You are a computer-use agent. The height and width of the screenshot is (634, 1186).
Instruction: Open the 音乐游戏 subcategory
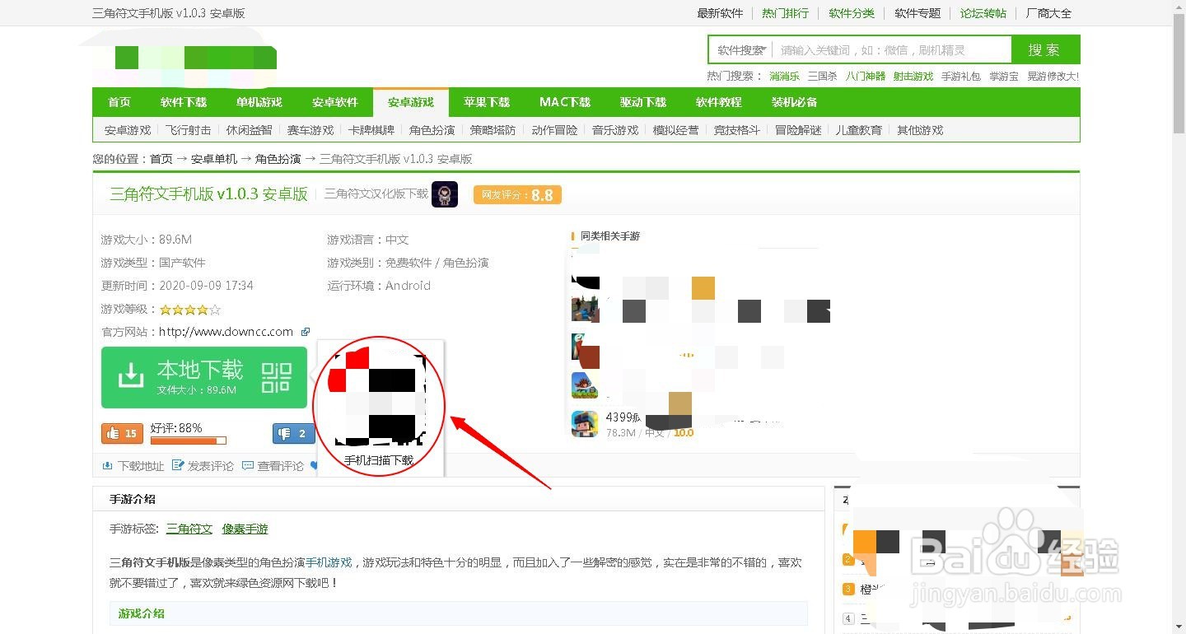click(615, 130)
